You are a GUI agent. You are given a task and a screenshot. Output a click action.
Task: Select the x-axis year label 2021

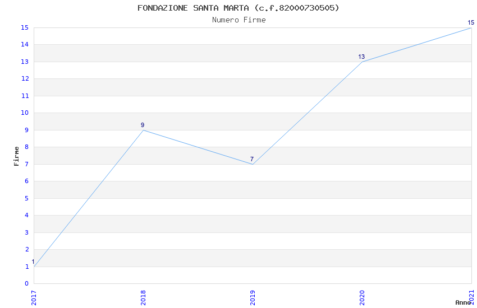(471, 297)
